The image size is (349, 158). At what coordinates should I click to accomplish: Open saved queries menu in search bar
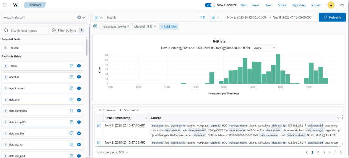pos(98,17)
